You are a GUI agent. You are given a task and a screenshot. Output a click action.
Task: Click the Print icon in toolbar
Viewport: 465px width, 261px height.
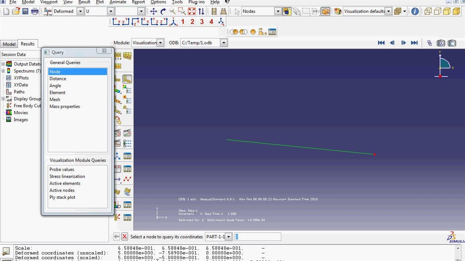pyautogui.click(x=35, y=12)
